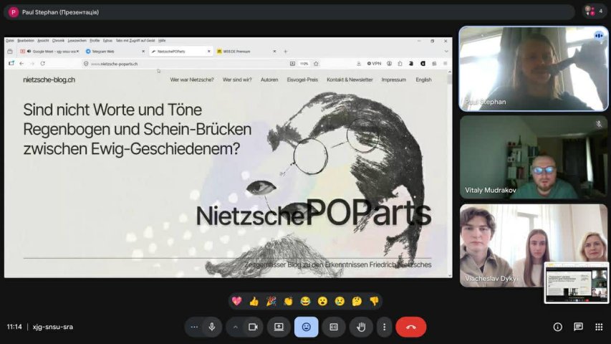This screenshot has height=344, width=611.
Task: Switch to NietzschePOParts tab
Action: pyautogui.click(x=181, y=52)
